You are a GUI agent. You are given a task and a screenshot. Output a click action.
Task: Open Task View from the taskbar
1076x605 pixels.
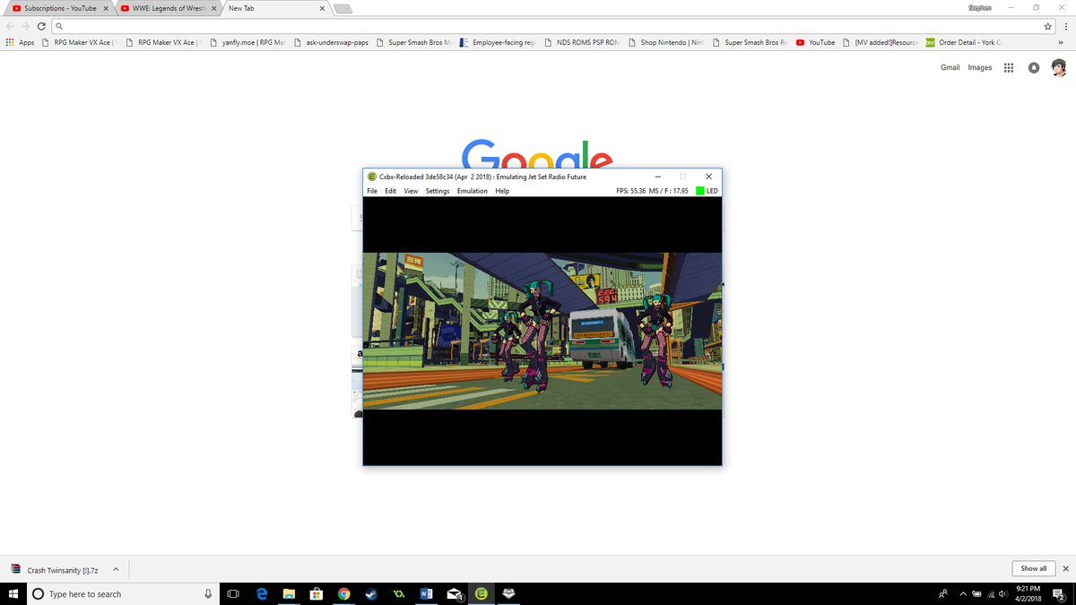click(233, 593)
